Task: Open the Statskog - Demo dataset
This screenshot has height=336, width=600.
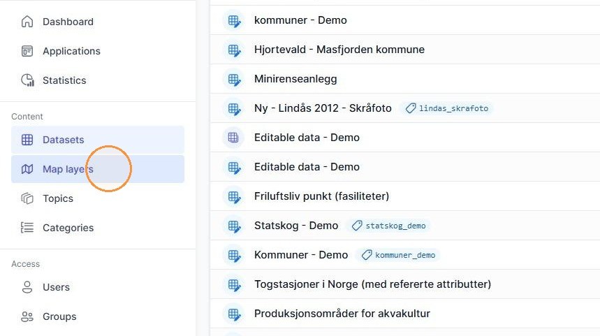Action: [296, 226]
